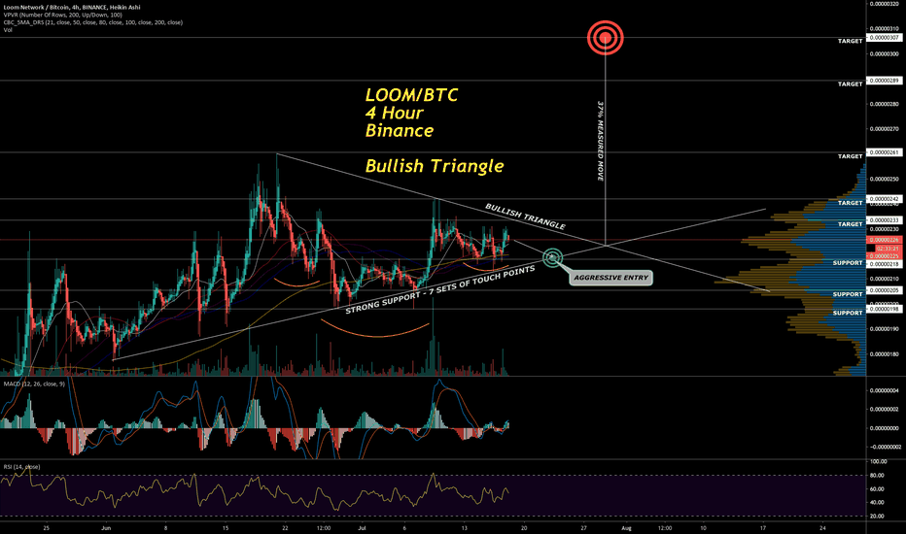Click -0.00000002 on the MACD axis
Image resolution: width=906 pixels, height=534 pixels.
(884, 447)
